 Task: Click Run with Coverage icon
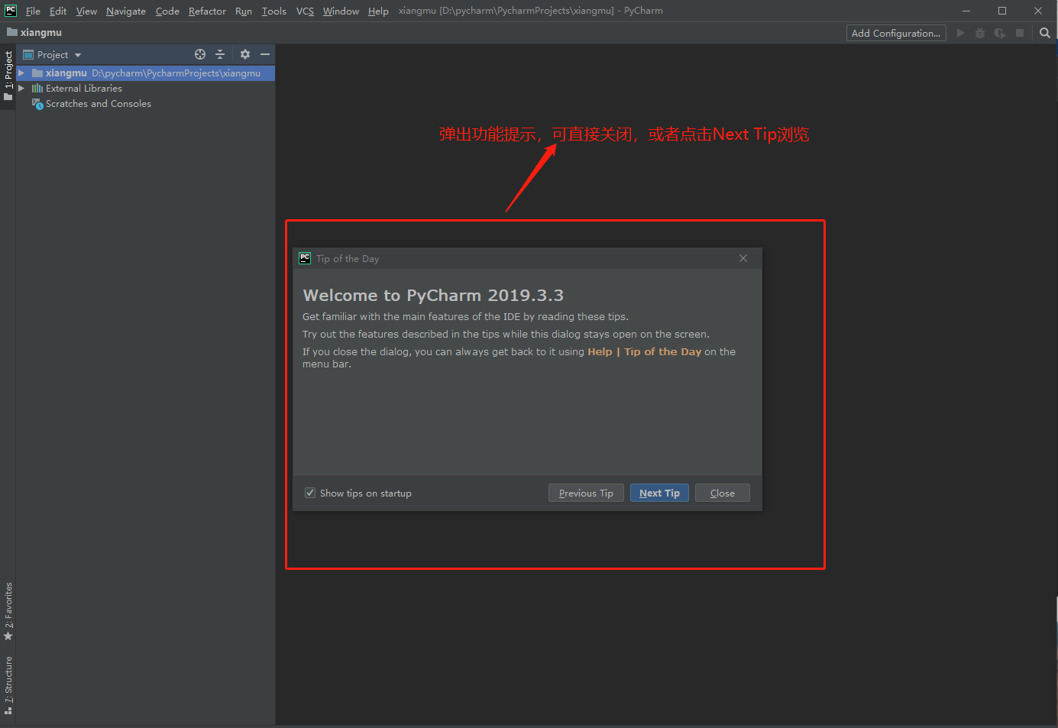(1000, 33)
